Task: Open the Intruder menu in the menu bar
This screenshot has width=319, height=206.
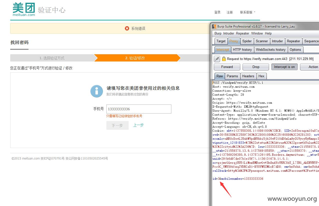Action: (x=229, y=33)
